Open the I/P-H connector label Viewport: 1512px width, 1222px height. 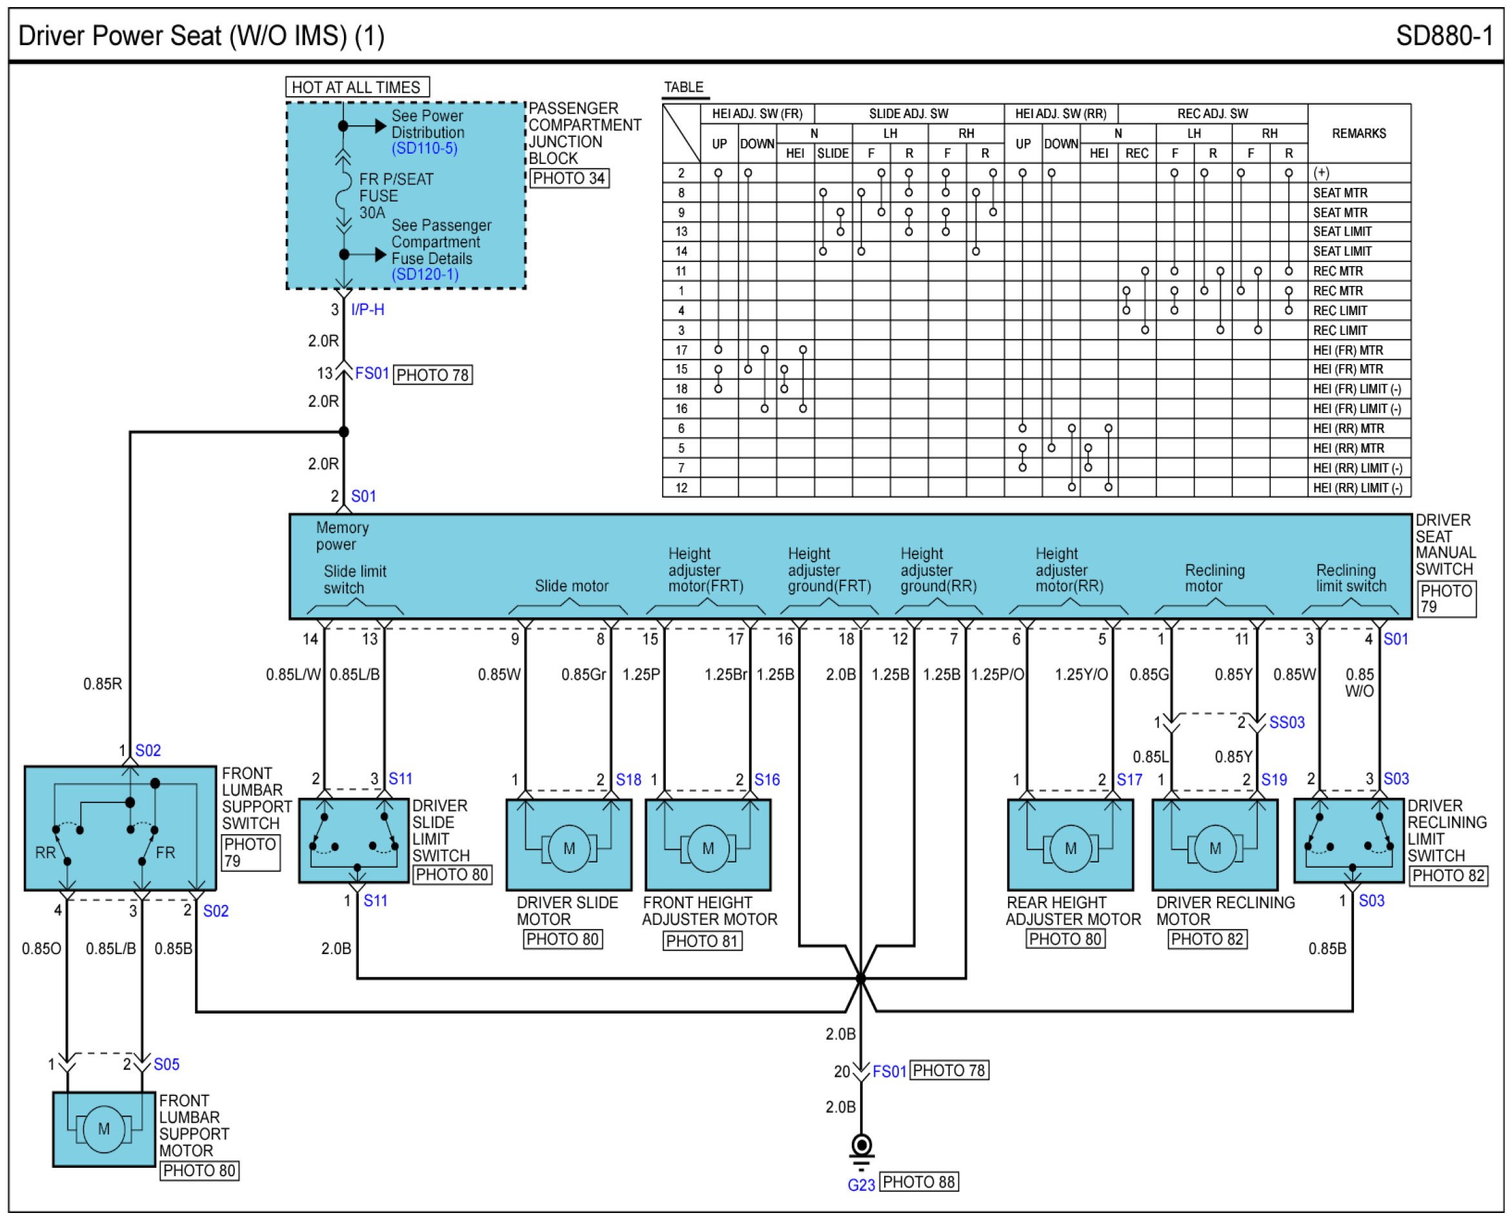coord(367,310)
